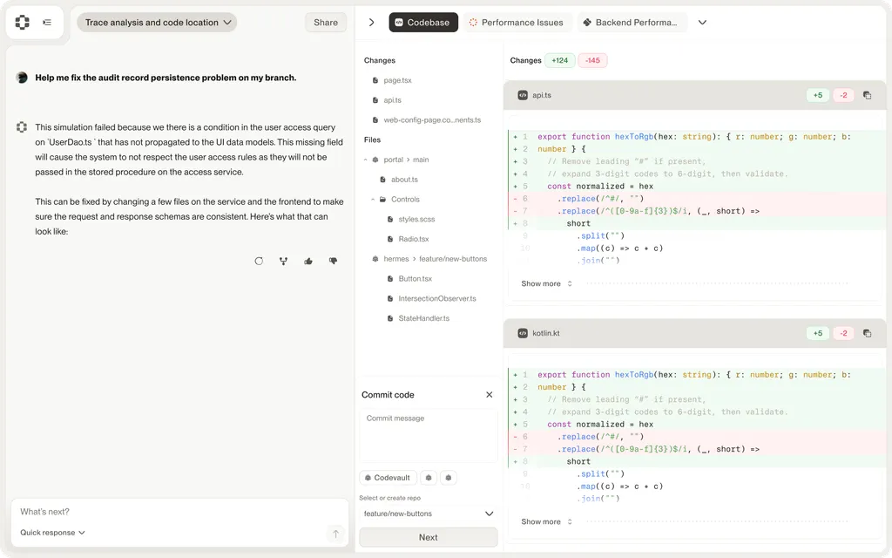Click the +124 additions badge

(x=560, y=60)
